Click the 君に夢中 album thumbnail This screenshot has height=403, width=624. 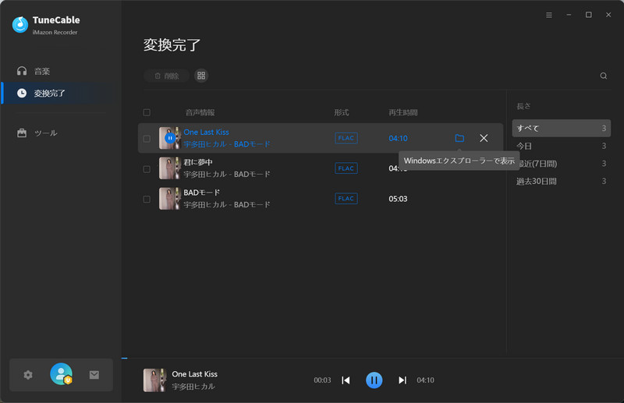click(x=170, y=168)
